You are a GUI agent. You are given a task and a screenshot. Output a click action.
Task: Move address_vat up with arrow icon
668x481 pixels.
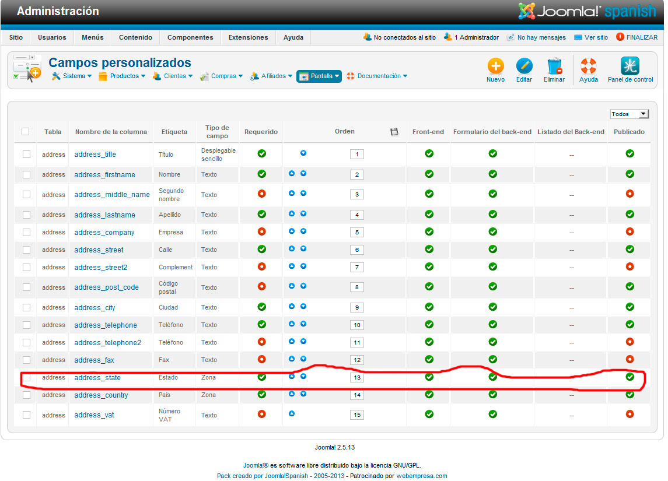(x=292, y=414)
